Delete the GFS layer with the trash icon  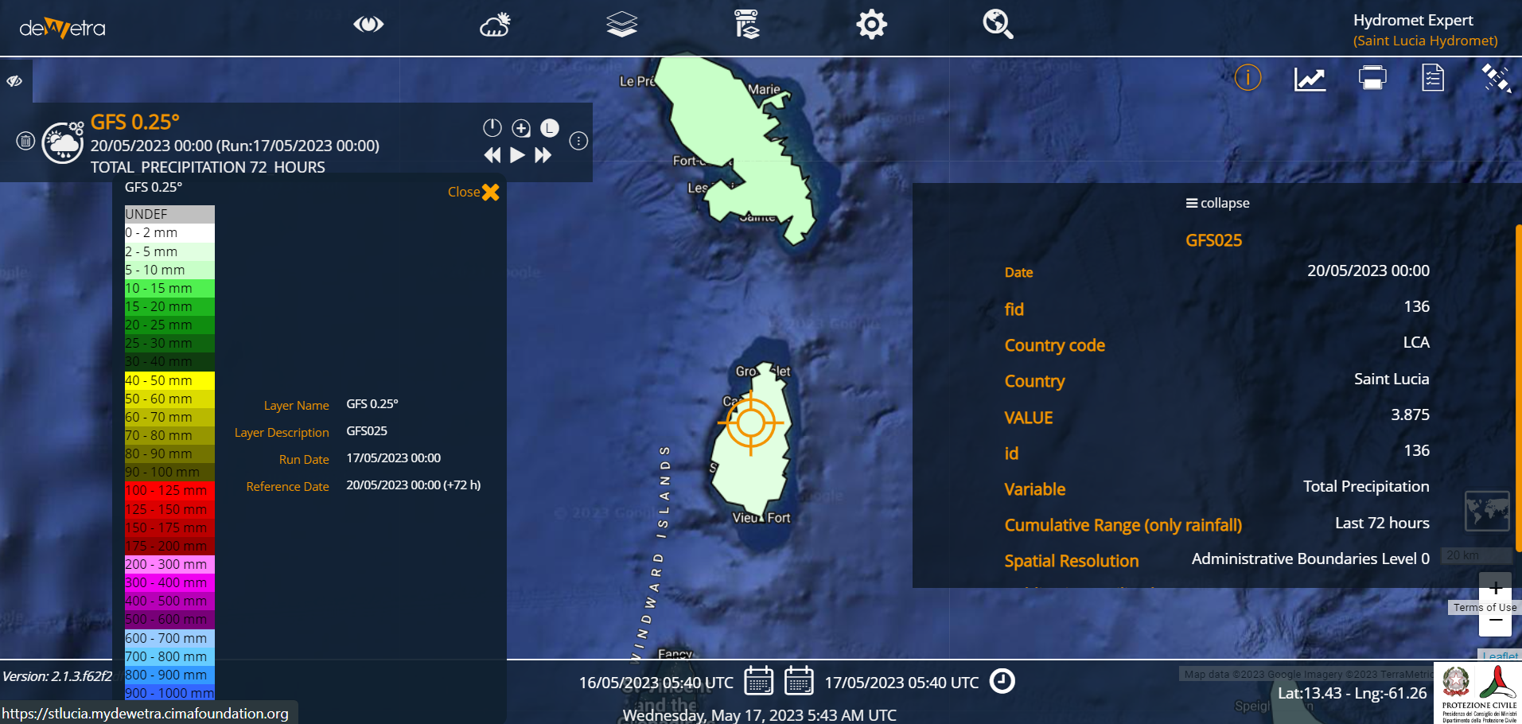pos(25,142)
